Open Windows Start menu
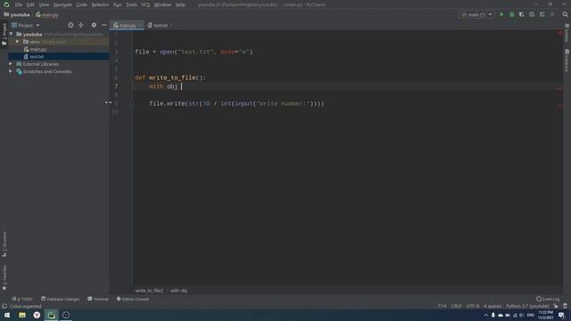This screenshot has width=571, height=321. pyautogui.click(x=7, y=315)
